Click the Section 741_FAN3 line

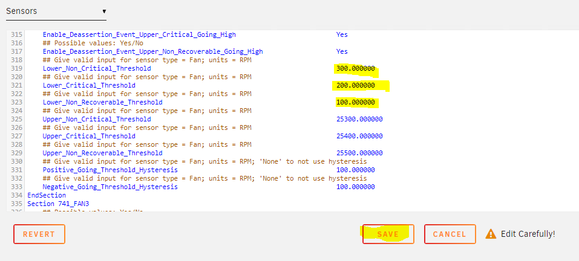(x=58, y=204)
